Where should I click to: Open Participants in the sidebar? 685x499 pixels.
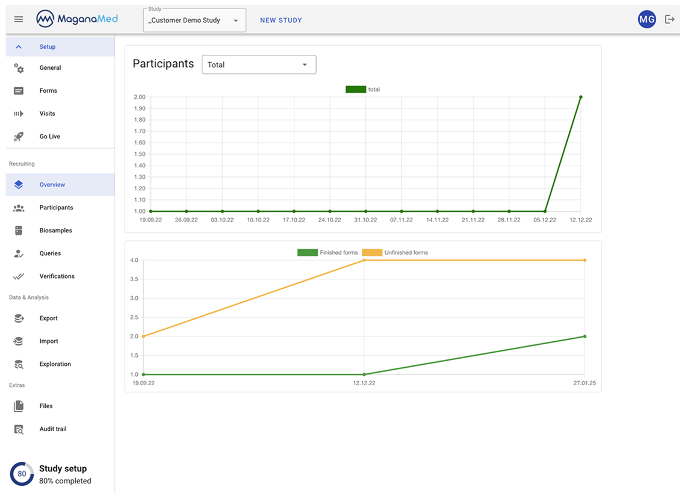pyautogui.click(x=56, y=208)
